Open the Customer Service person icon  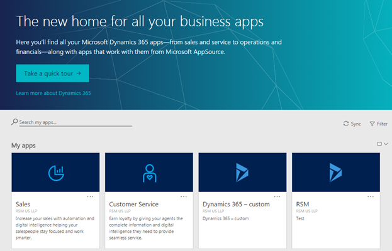click(x=150, y=173)
